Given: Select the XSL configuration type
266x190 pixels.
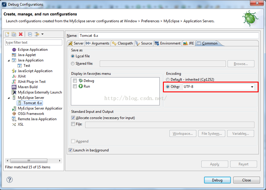Looking at the screenshot, I should click(x=21, y=124).
